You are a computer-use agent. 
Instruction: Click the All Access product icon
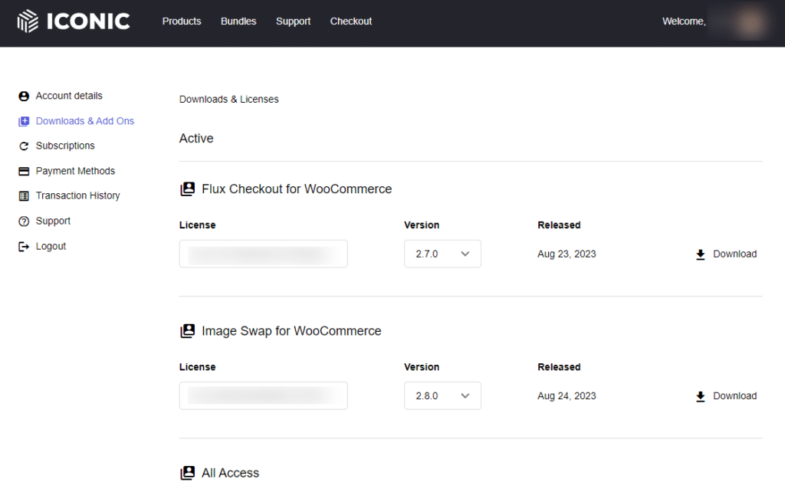[x=187, y=473]
